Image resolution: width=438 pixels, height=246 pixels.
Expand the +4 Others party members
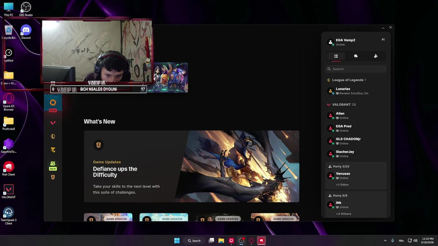(344, 214)
